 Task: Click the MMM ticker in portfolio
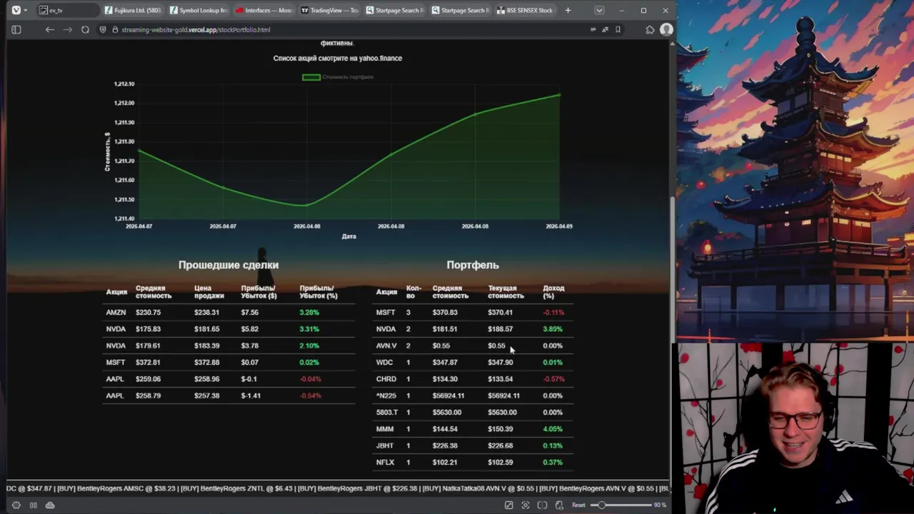tap(385, 429)
